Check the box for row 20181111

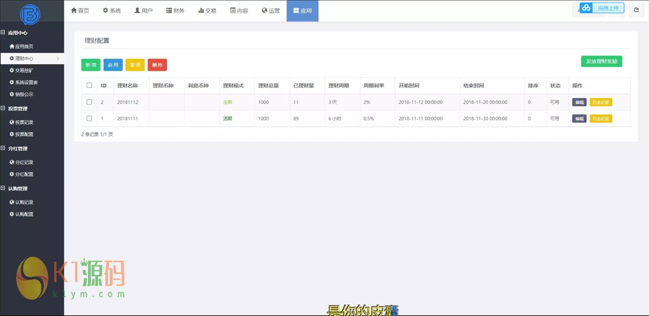click(89, 118)
